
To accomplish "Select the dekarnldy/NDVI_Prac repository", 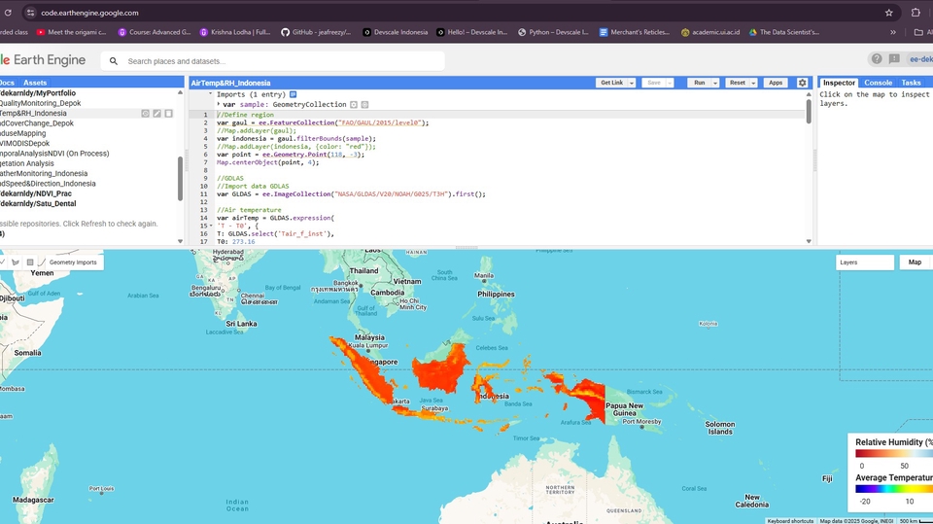I will (36, 193).
